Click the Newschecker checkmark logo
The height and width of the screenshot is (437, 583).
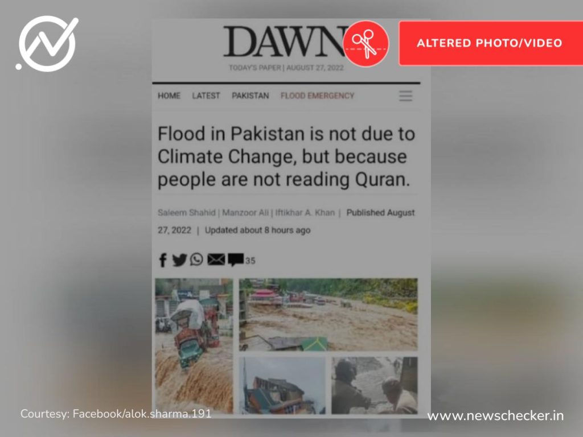tap(47, 43)
